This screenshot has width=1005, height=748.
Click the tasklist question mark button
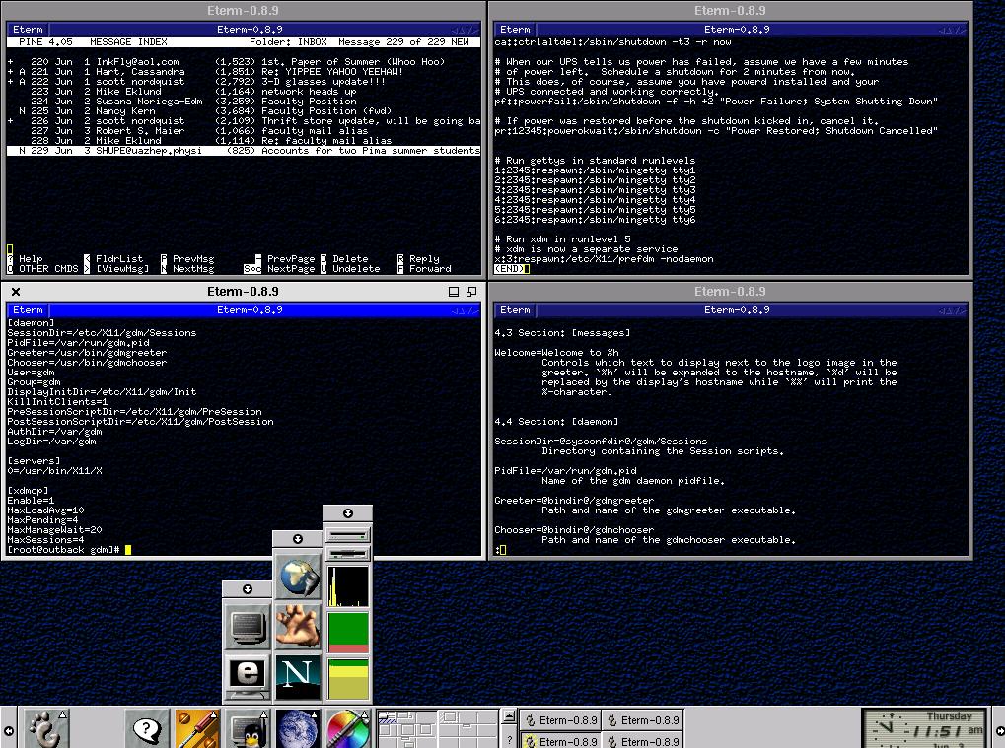[509, 740]
